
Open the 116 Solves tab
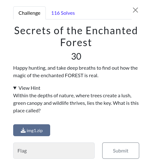(x=63, y=13)
